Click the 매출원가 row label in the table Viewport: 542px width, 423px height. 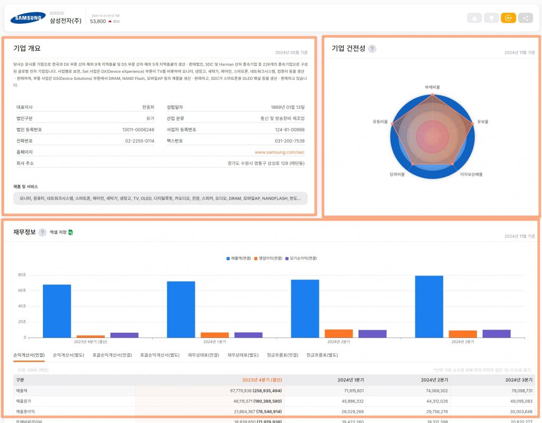[x=23, y=401]
